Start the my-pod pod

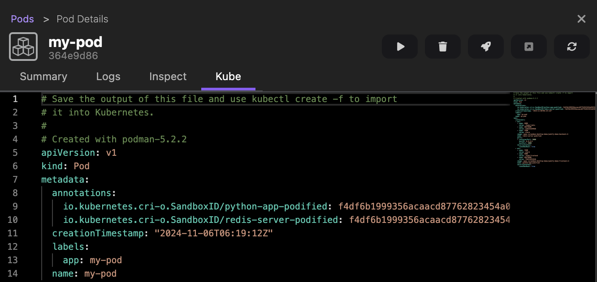tap(399, 47)
